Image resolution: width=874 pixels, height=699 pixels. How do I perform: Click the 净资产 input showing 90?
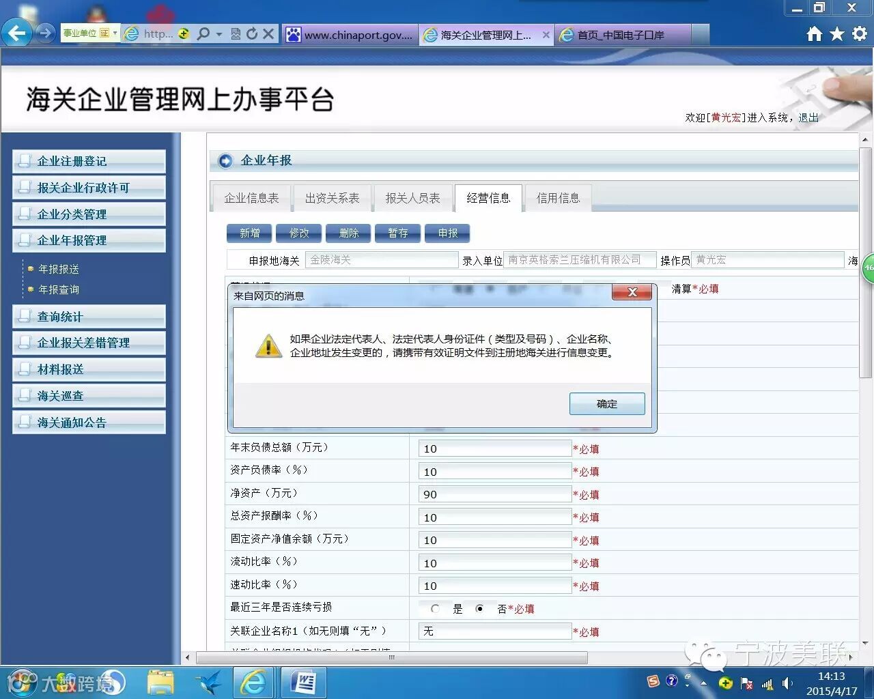(x=495, y=494)
